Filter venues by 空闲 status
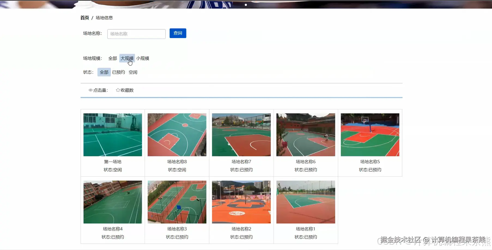Viewport: 492px width, 250px height. tap(133, 72)
